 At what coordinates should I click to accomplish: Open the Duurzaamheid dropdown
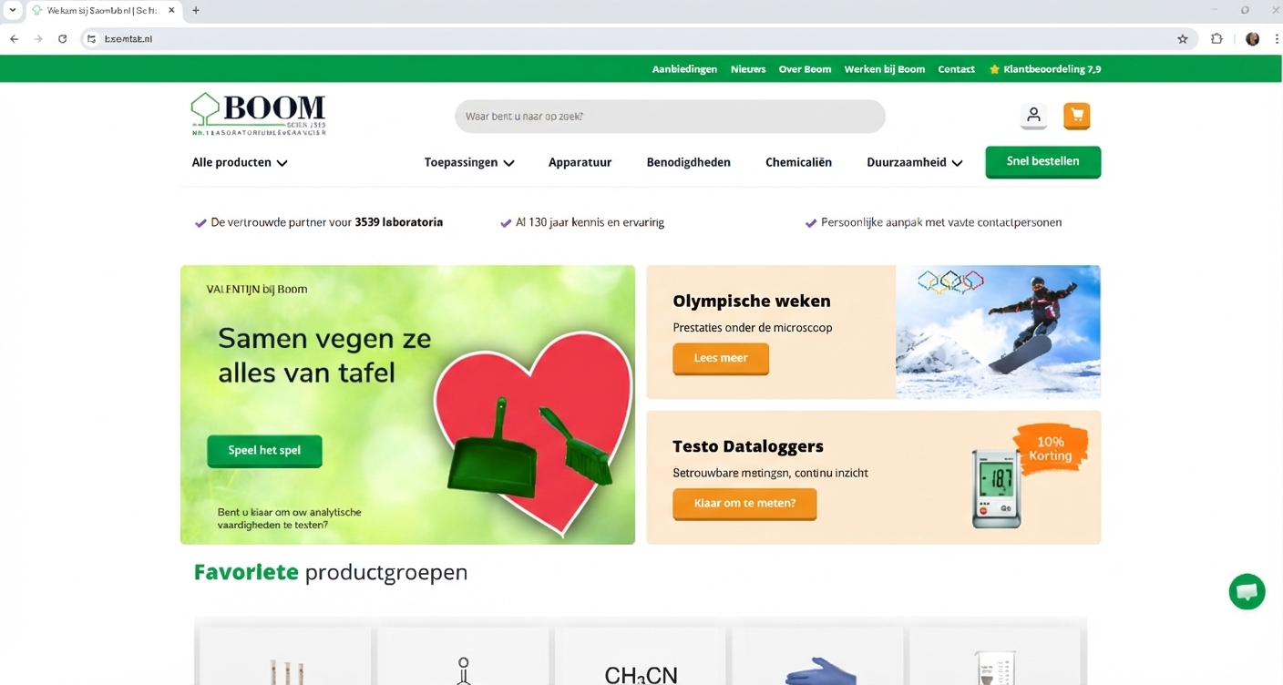pos(914,163)
